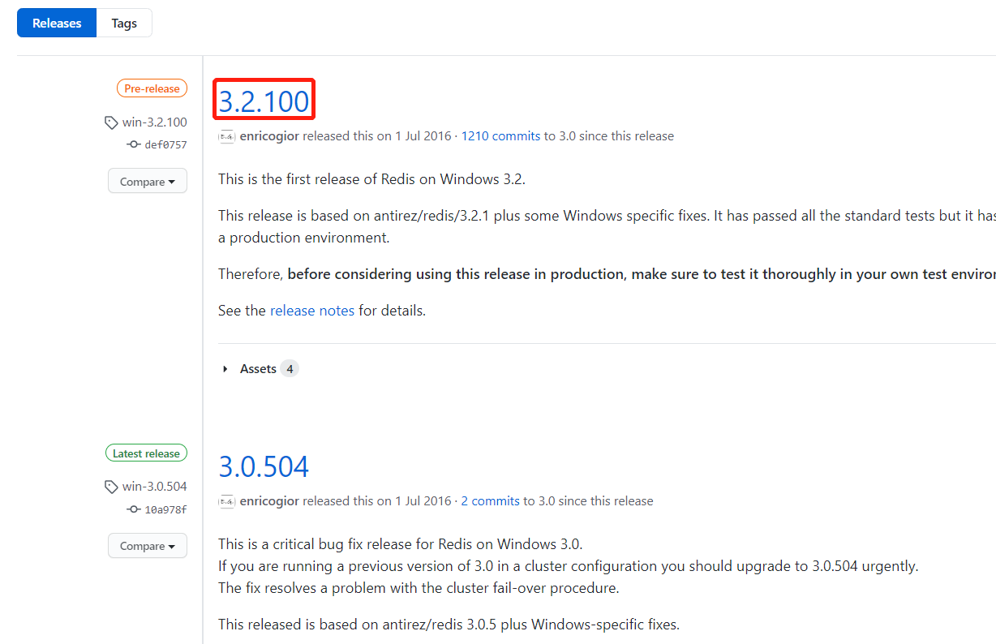Screen dimensions: 996x644
Task: Open the 3.0.504 release page
Action: (264, 466)
